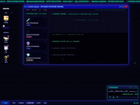Close the custom_lab.exe window

(x=126, y=7)
